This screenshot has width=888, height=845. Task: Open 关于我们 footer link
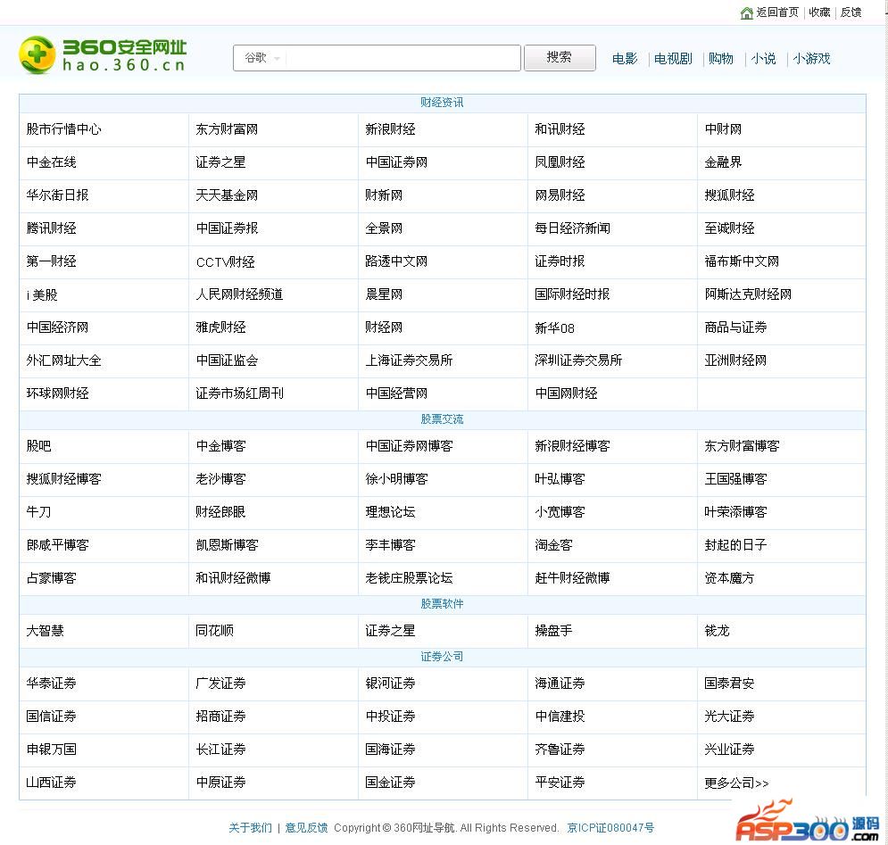pyautogui.click(x=250, y=828)
